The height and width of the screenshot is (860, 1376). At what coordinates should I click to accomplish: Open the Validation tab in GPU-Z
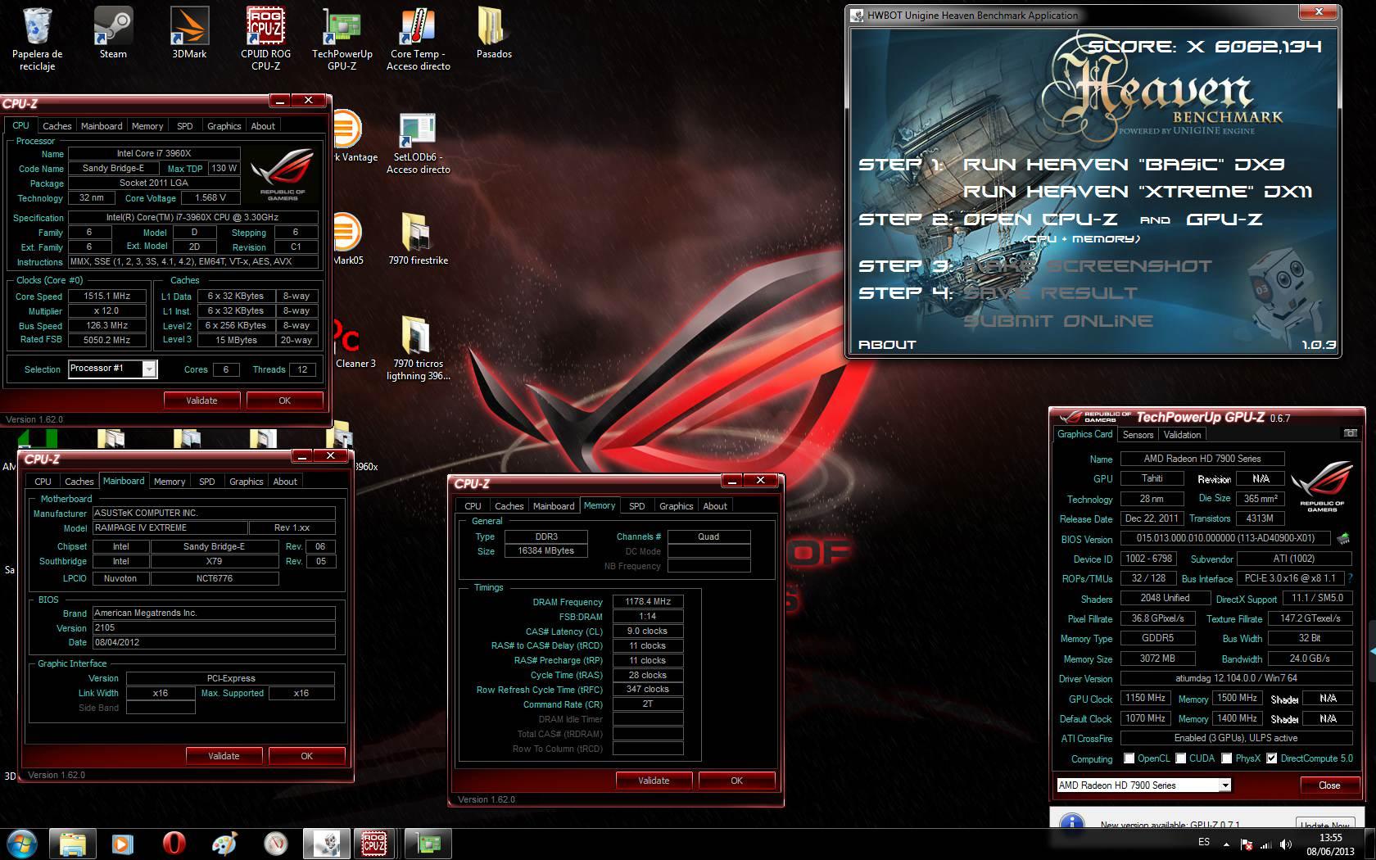click(1182, 435)
